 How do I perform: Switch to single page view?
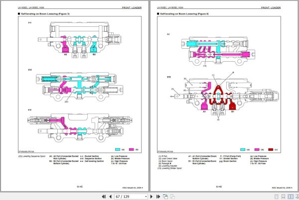pyautogui.click(x=276, y=197)
